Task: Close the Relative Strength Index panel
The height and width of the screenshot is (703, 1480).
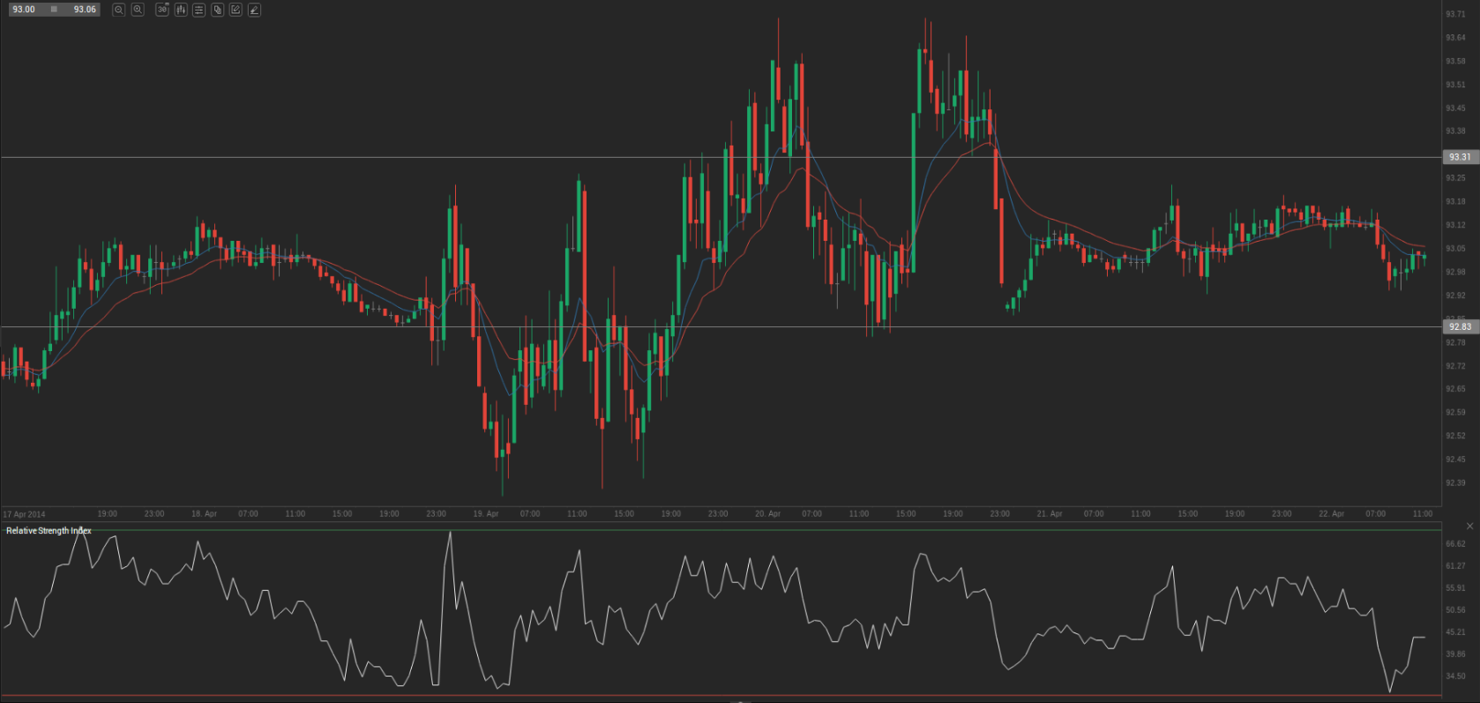Action: click(x=1469, y=526)
